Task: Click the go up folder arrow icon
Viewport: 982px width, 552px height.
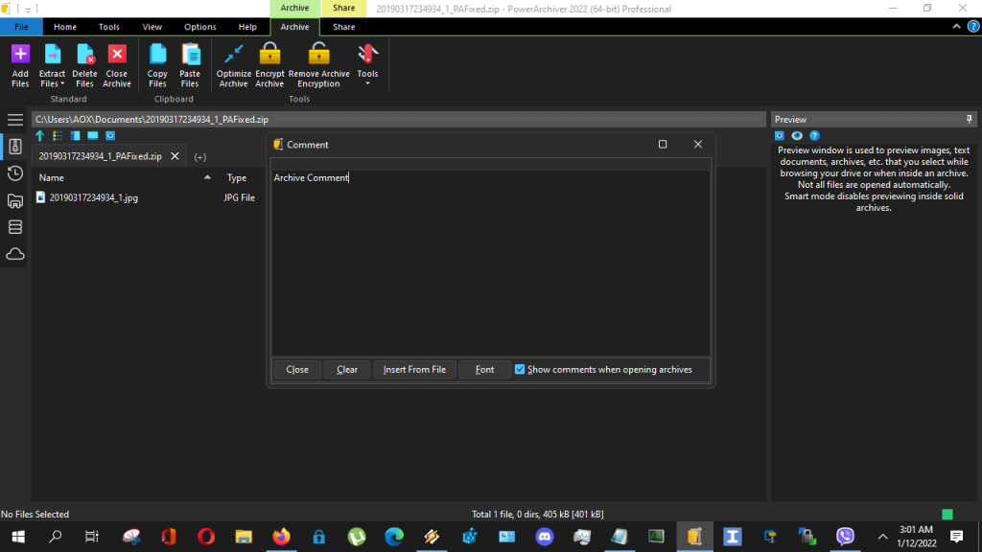Action: point(40,136)
